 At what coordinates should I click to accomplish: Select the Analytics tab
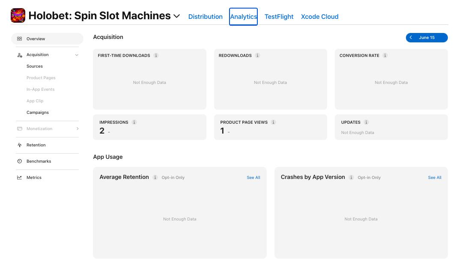pos(243,17)
